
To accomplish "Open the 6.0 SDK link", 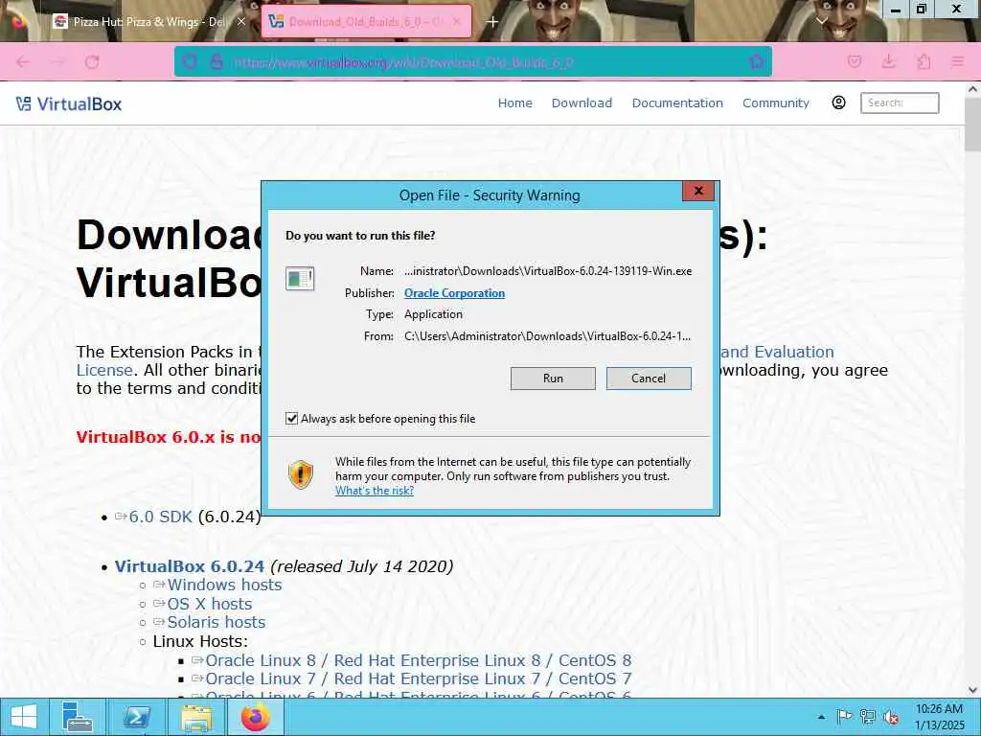I will tap(160, 517).
